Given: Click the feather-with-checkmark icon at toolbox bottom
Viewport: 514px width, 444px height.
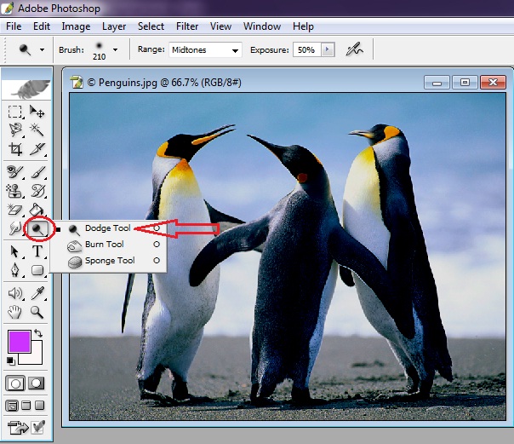Looking at the screenshot, I should pyautogui.click(x=38, y=428).
